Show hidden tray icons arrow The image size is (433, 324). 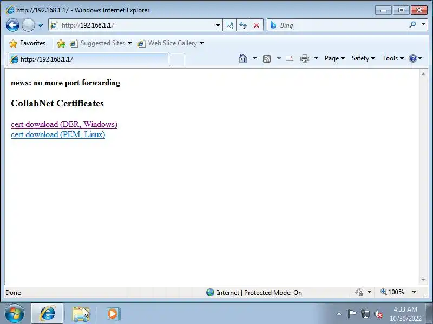click(339, 314)
